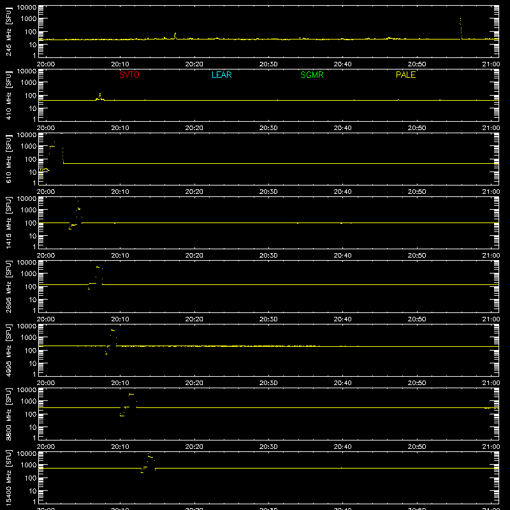Click the red SVTO station label
510x510 pixels.
point(129,75)
